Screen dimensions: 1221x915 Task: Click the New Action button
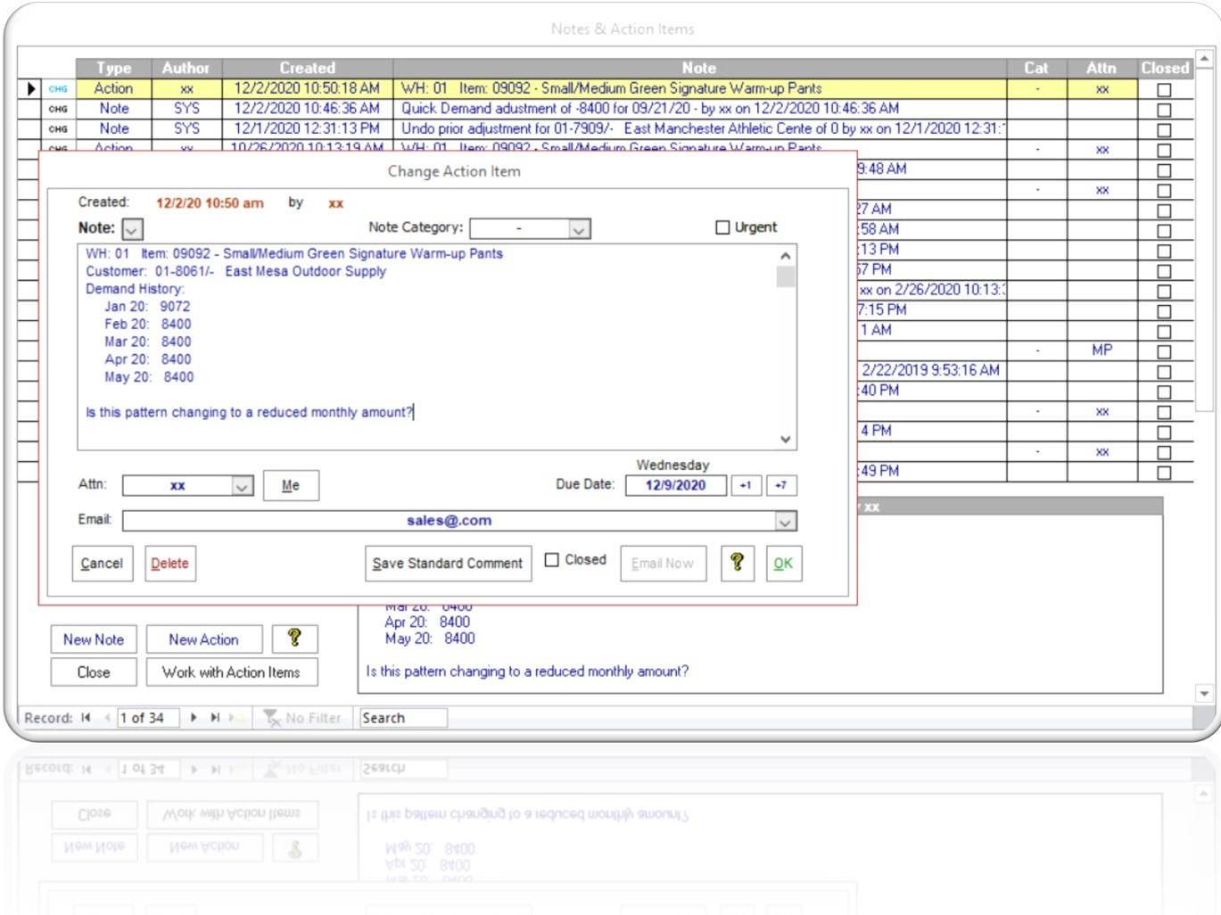(x=203, y=639)
